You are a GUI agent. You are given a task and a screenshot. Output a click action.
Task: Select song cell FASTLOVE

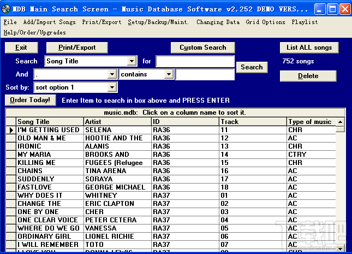50,187
